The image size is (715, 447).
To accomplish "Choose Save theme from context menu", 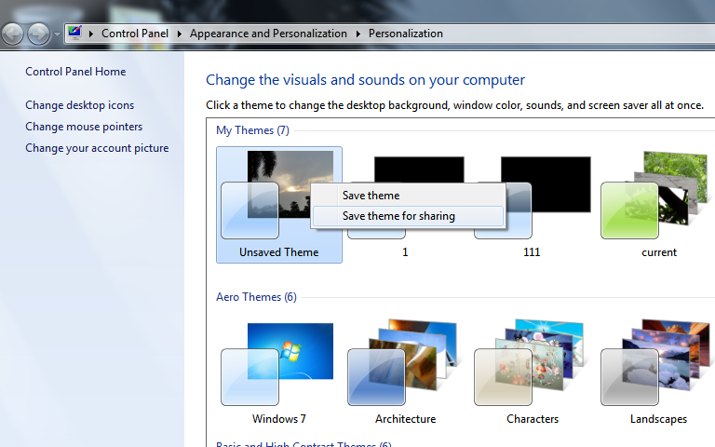I will coord(371,196).
